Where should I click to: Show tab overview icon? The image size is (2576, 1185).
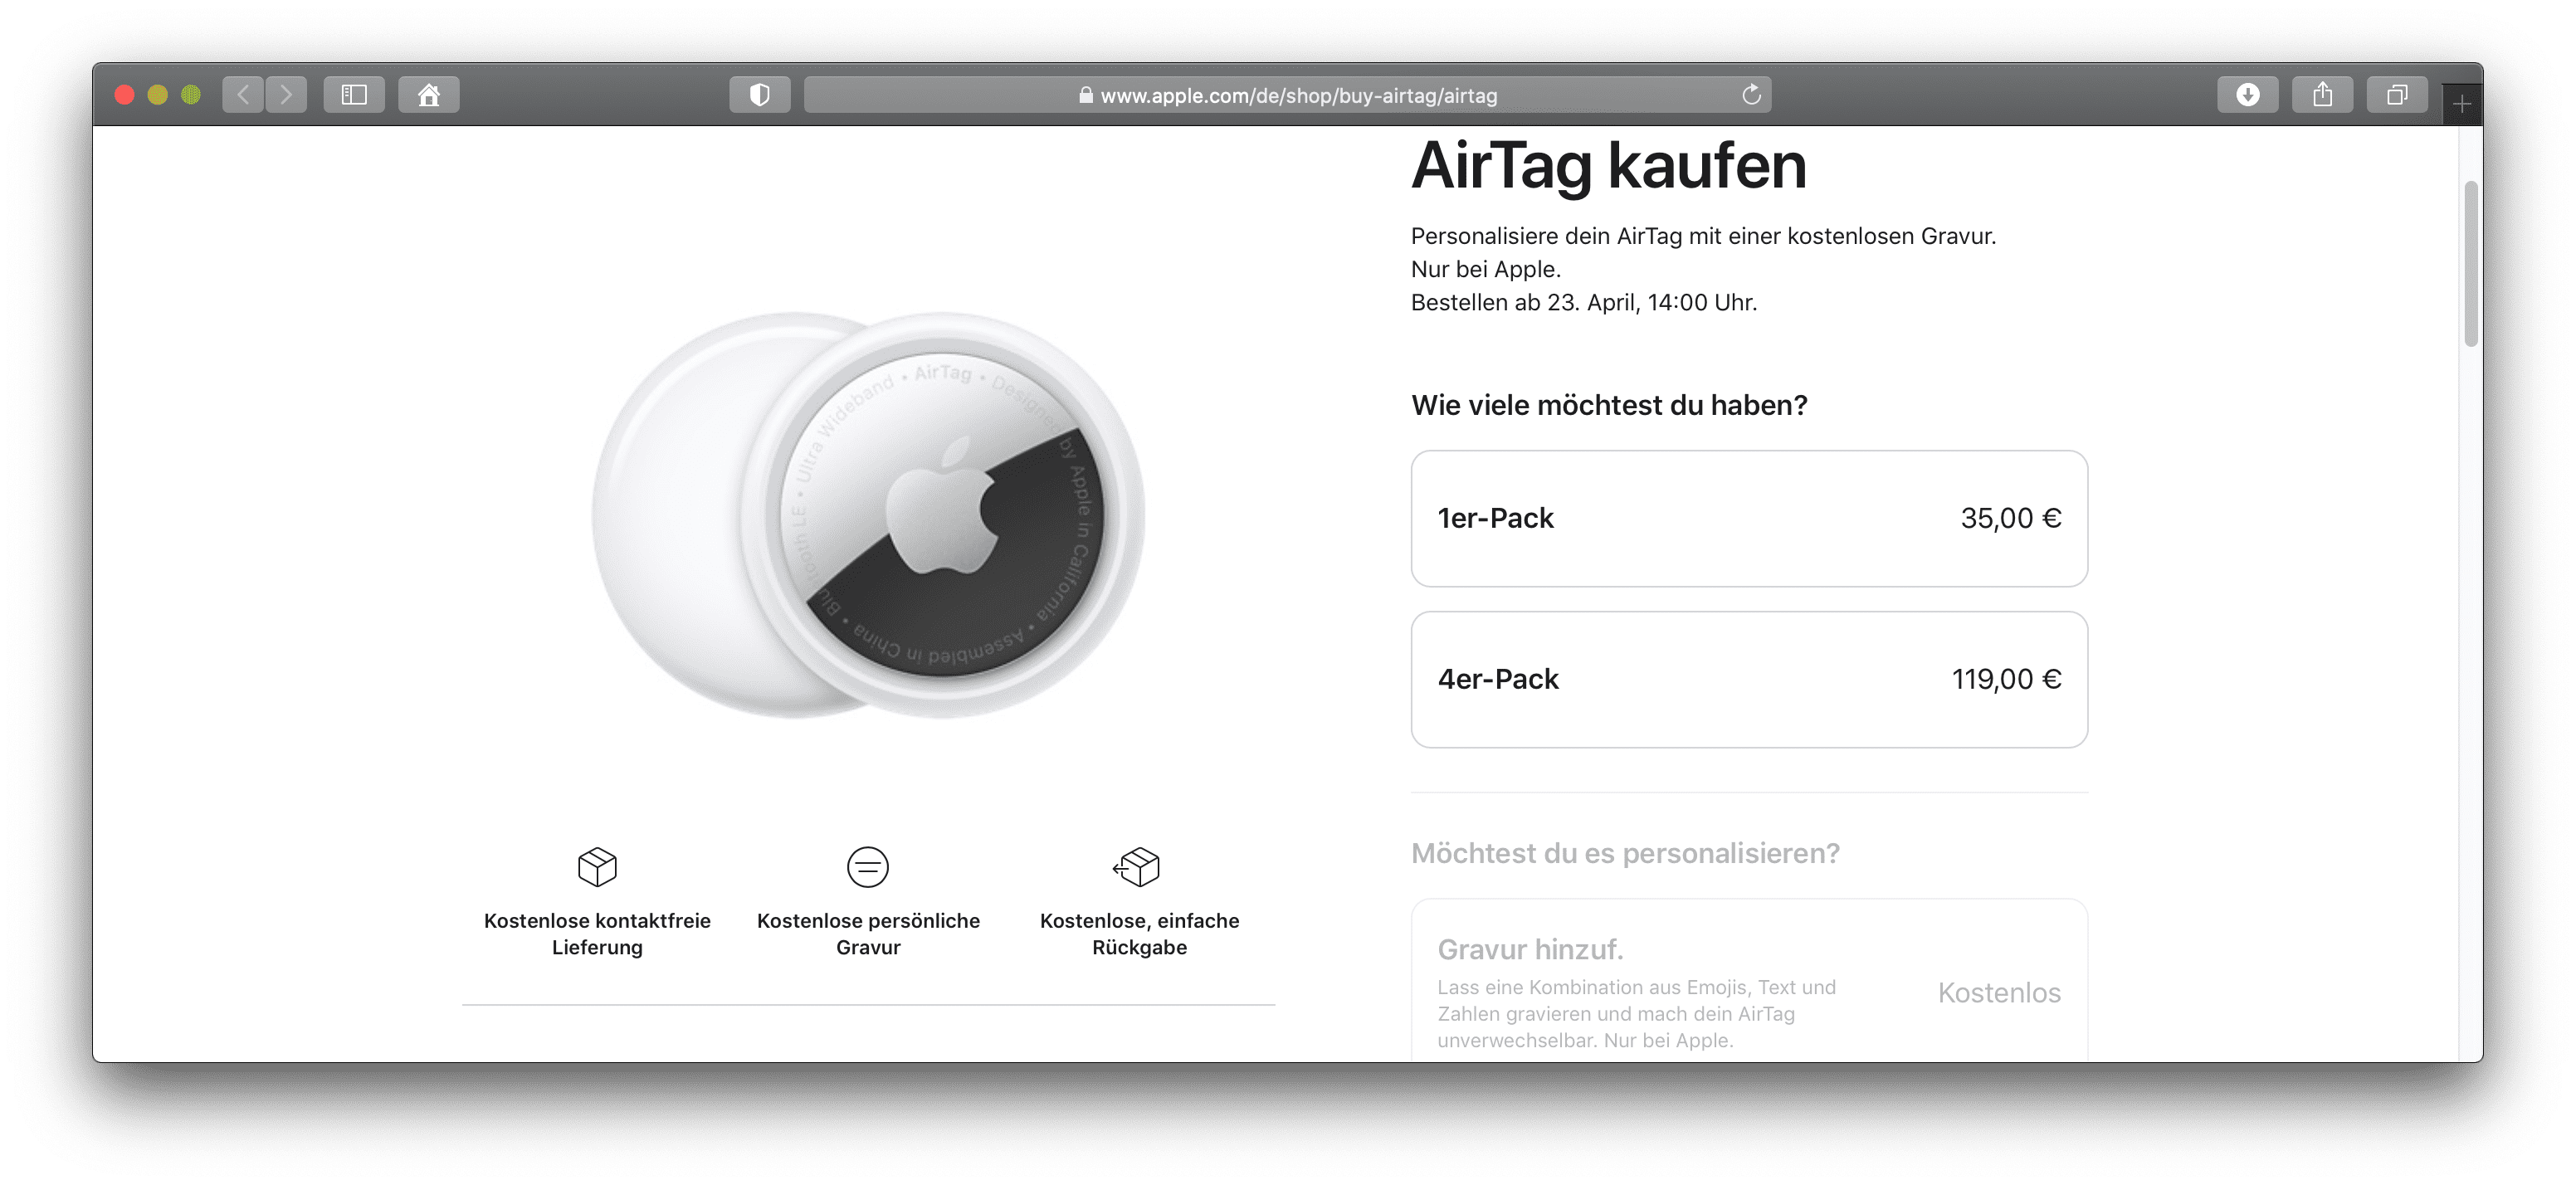(x=2397, y=95)
